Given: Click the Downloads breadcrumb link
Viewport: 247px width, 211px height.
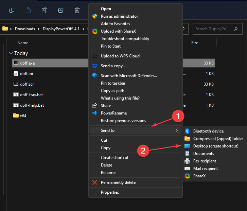Looking at the screenshot, I should click(25, 29).
